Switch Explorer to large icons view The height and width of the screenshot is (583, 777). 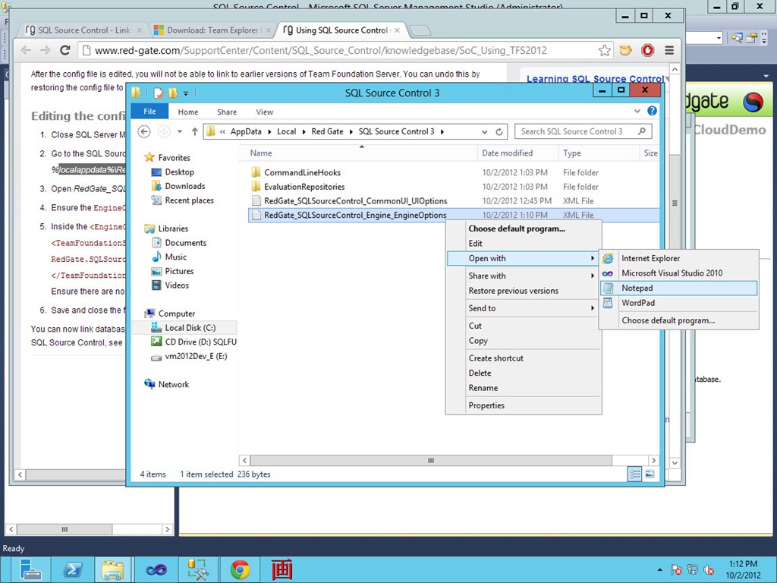tap(650, 474)
